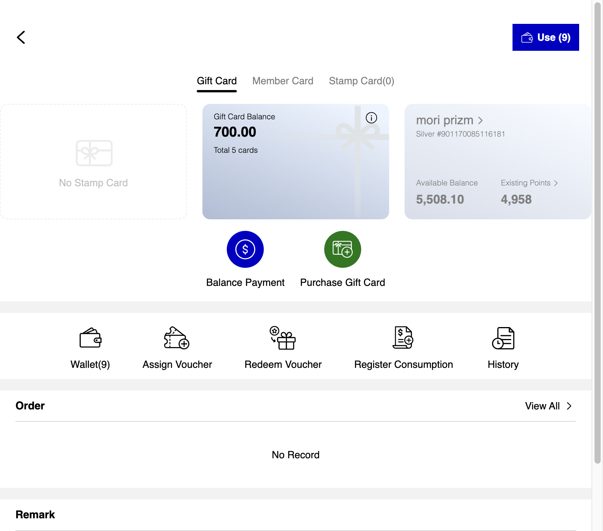
Task: View all orders
Action: click(x=548, y=406)
